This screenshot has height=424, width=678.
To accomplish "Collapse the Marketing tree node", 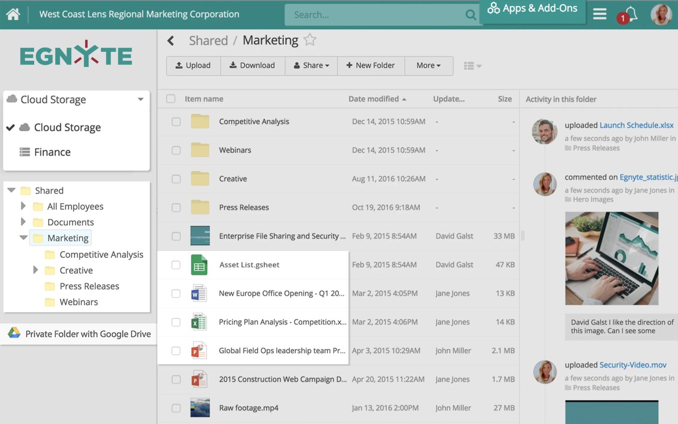I will coord(23,237).
